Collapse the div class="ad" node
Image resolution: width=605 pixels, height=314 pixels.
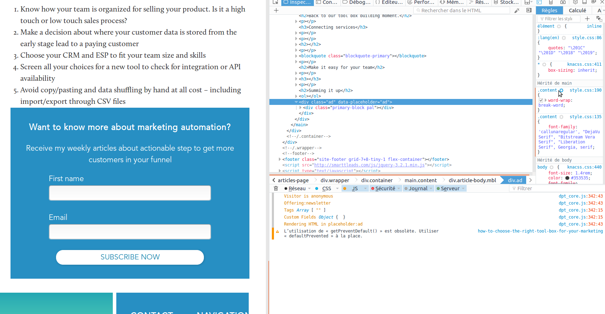click(x=296, y=102)
